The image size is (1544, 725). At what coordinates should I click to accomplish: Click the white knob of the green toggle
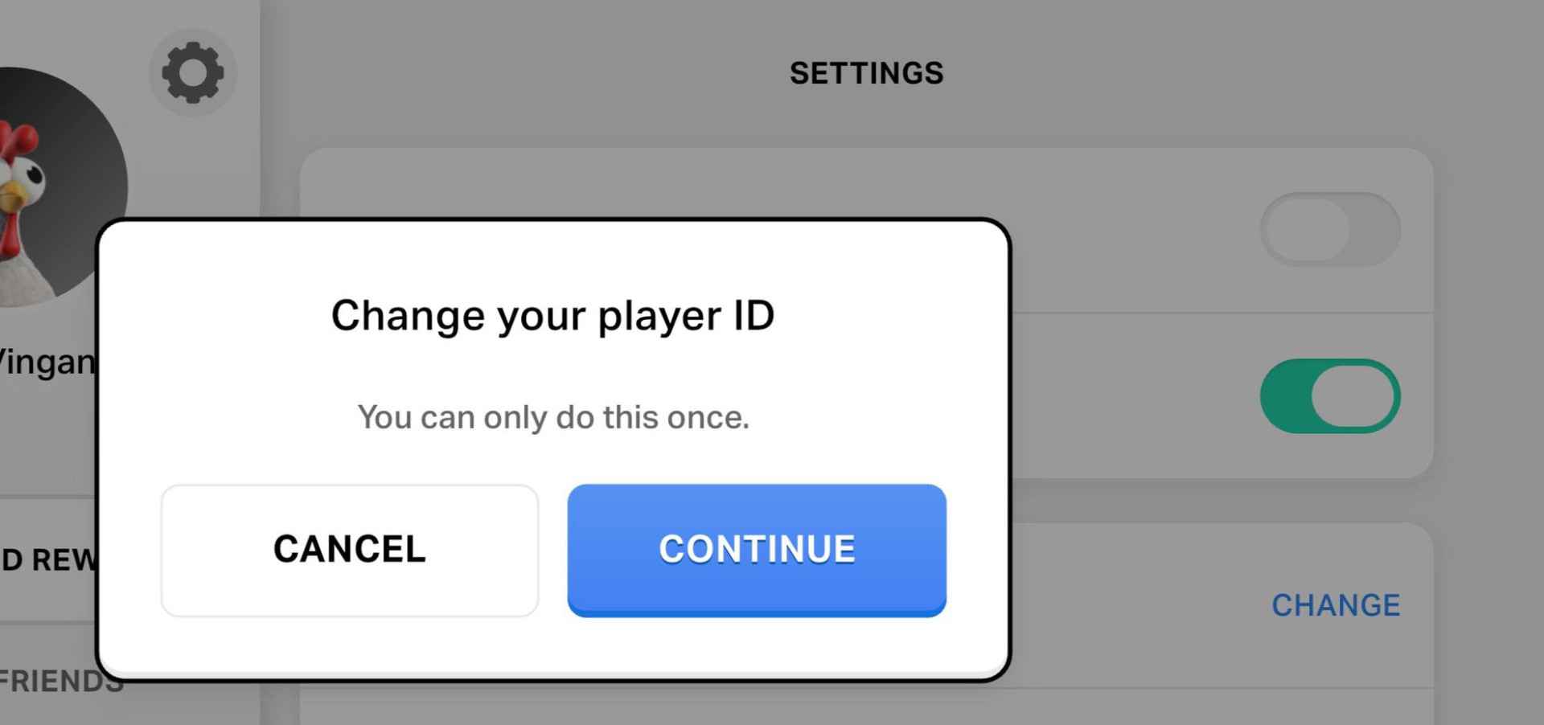[1354, 395]
